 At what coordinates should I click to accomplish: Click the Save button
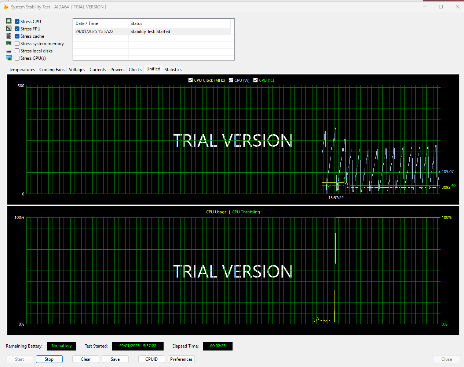115,359
